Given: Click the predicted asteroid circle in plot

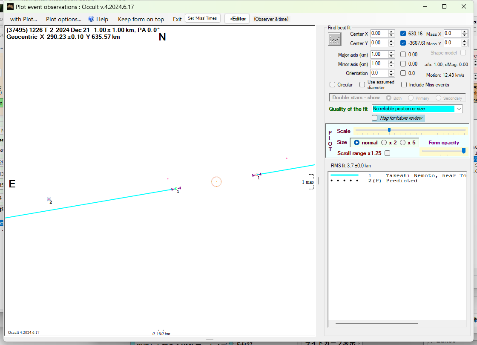Looking at the screenshot, I should [216, 182].
